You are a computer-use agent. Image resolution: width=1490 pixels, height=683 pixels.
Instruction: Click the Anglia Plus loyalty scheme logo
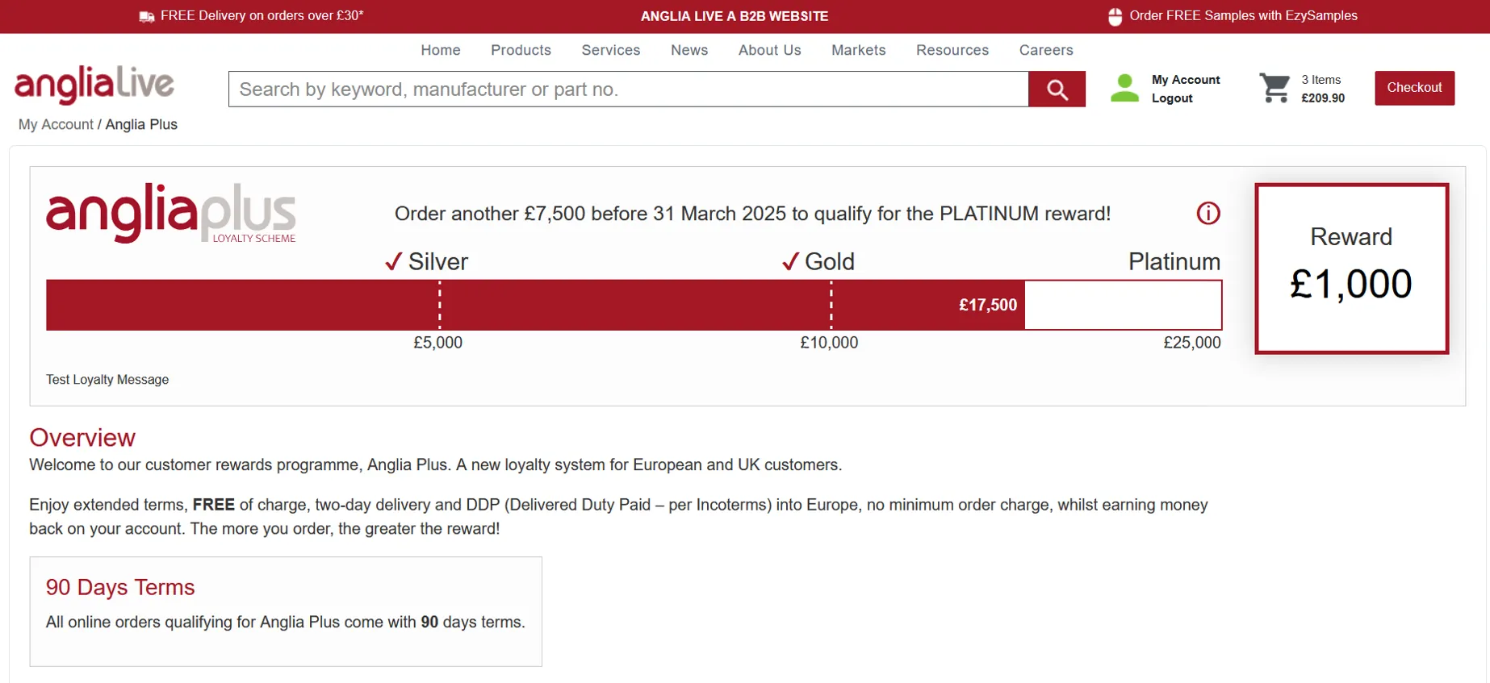(171, 214)
